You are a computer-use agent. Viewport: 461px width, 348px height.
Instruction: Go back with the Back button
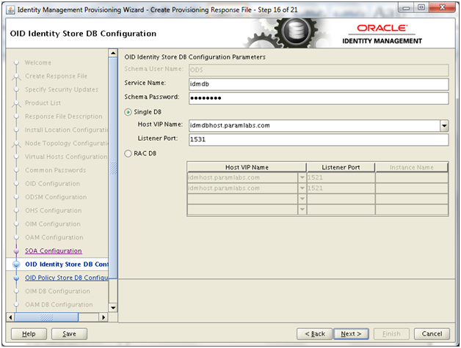pyautogui.click(x=315, y=334)
